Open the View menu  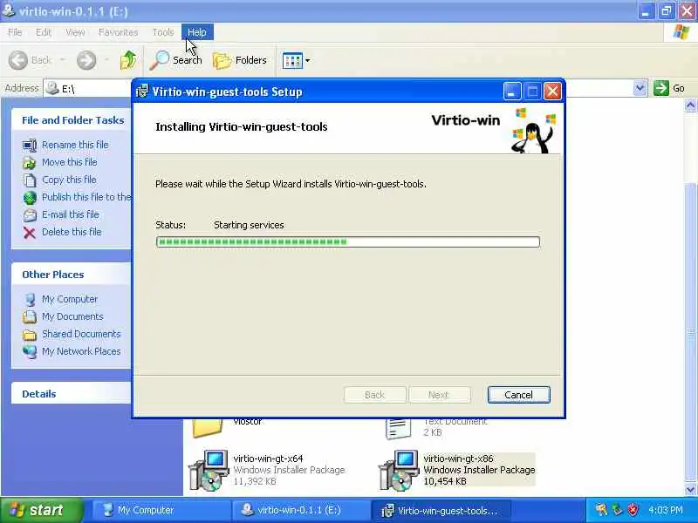point(75,32)
